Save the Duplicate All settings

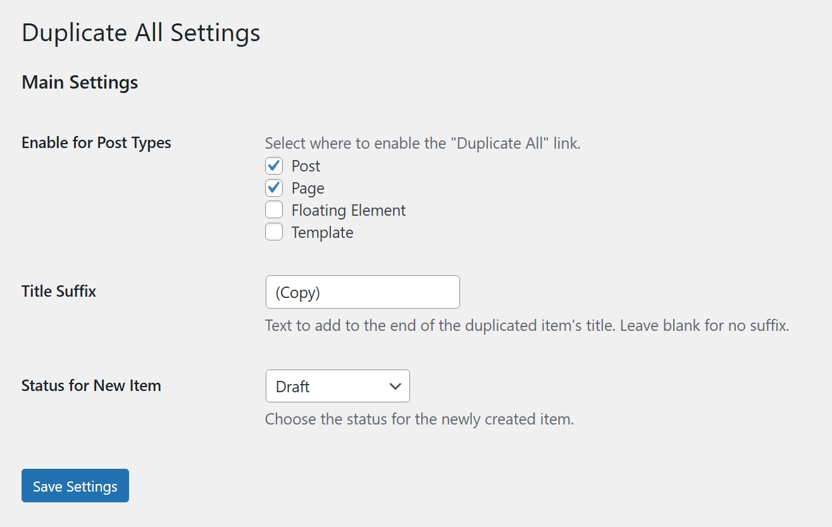75,486
